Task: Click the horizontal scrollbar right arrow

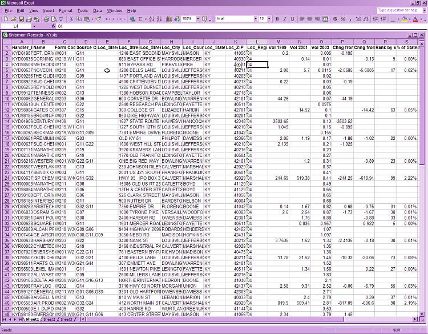Action: pyautogui.click(x=415, y=319)
